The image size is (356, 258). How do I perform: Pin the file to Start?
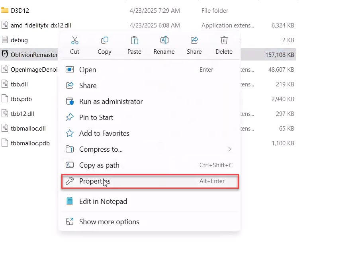point(96,117)
